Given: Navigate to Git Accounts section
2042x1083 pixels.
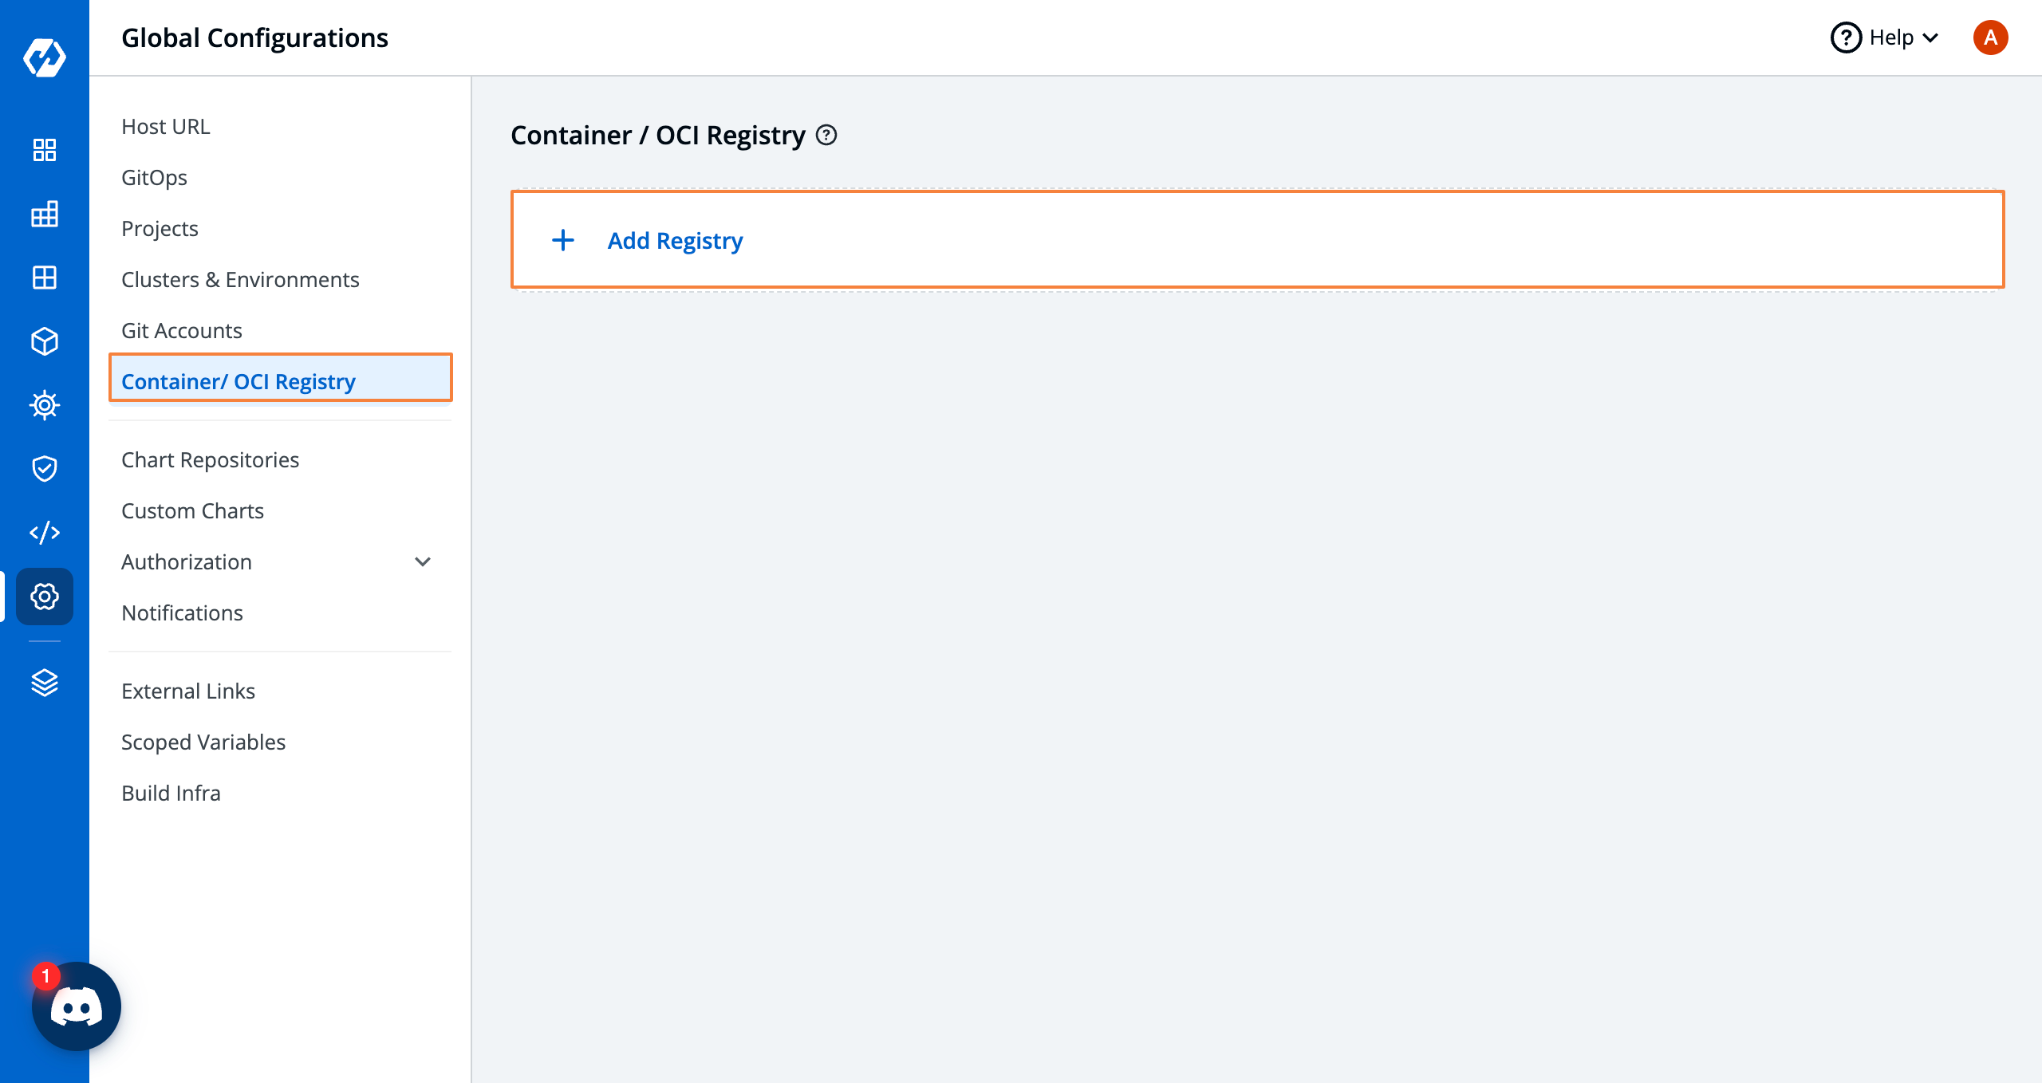Looking at the screenshot, I should [x=181, y=329].
